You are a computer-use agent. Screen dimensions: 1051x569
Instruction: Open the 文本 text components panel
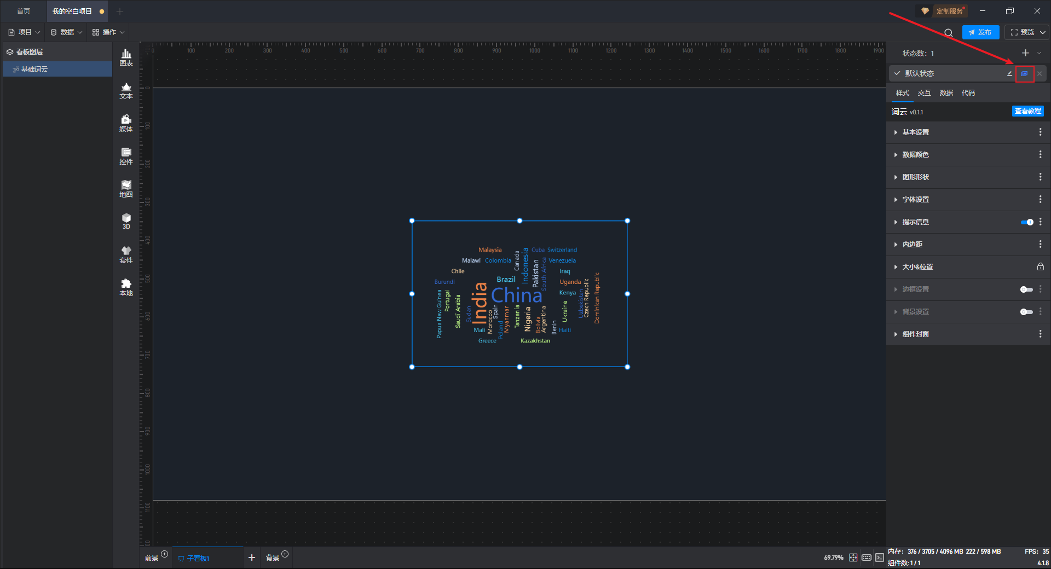(x=126, y=90)
